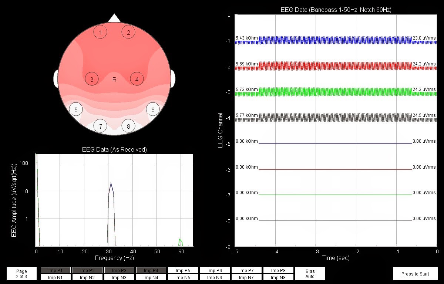Enable the Imp N8 impedance check
Image resolution: width=444 pixels, height=284 pixels.
click(x=278, y=277)
